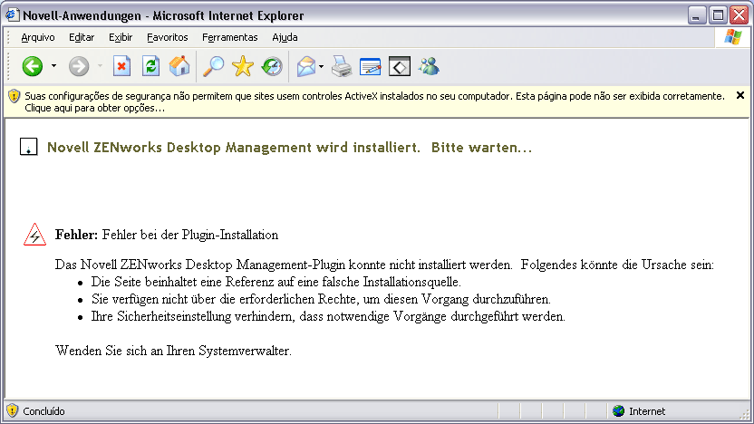Click the Internet Explorer title bar icon
The width and height of the screenshot is (754, 424).
pos(13,14)
